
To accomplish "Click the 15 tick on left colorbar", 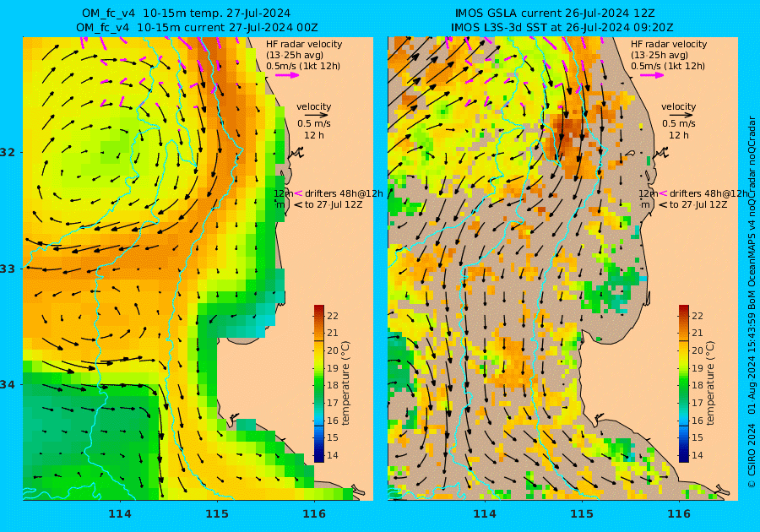I will click(333, 437).
